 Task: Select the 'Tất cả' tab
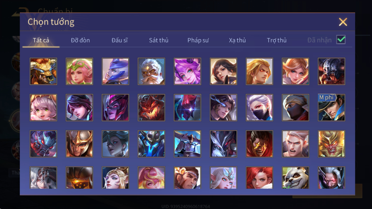41,40
